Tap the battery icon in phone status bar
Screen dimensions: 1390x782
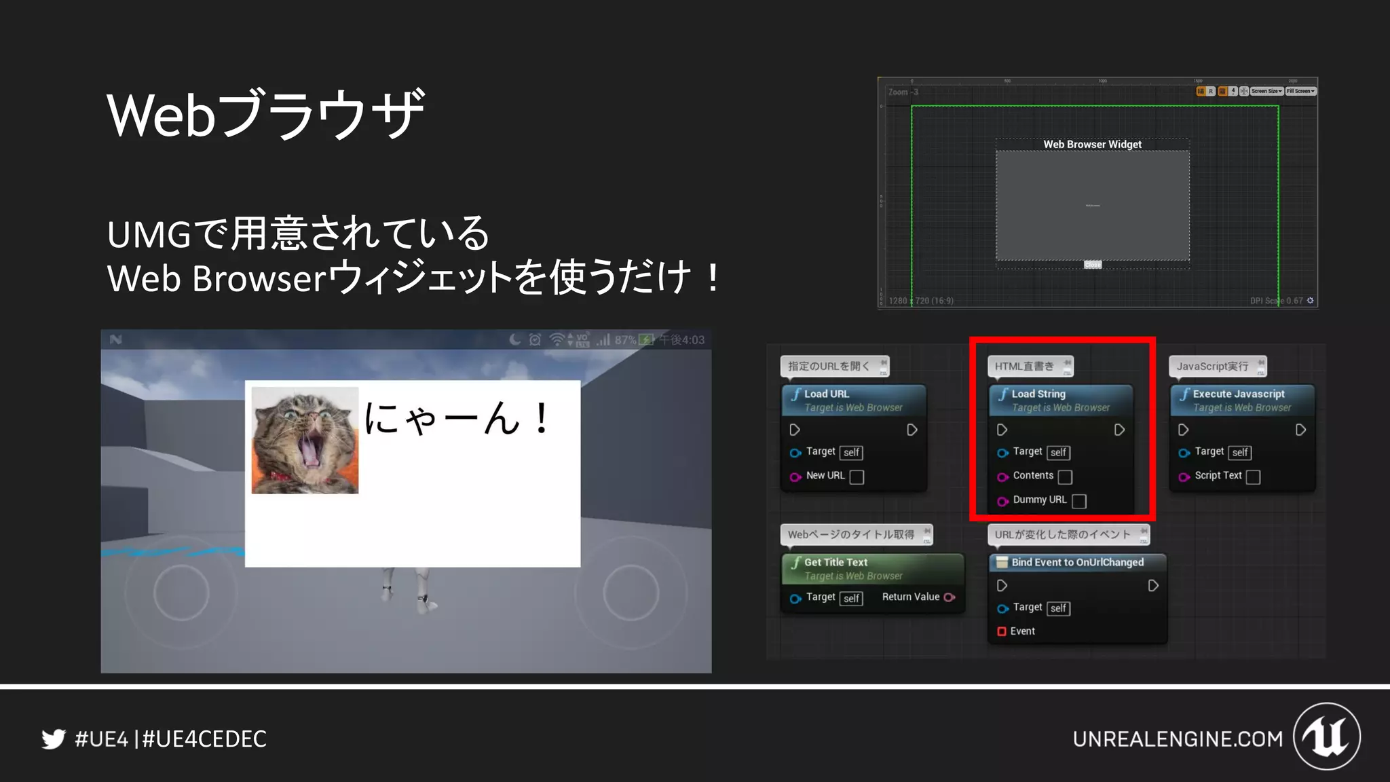pyautogui.click(x=647, y=339)
